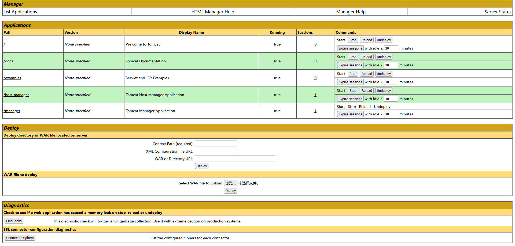Viewport: 515px width, 246px height.
Task: Open the /manager application link
Action: (x=12, y=111)
